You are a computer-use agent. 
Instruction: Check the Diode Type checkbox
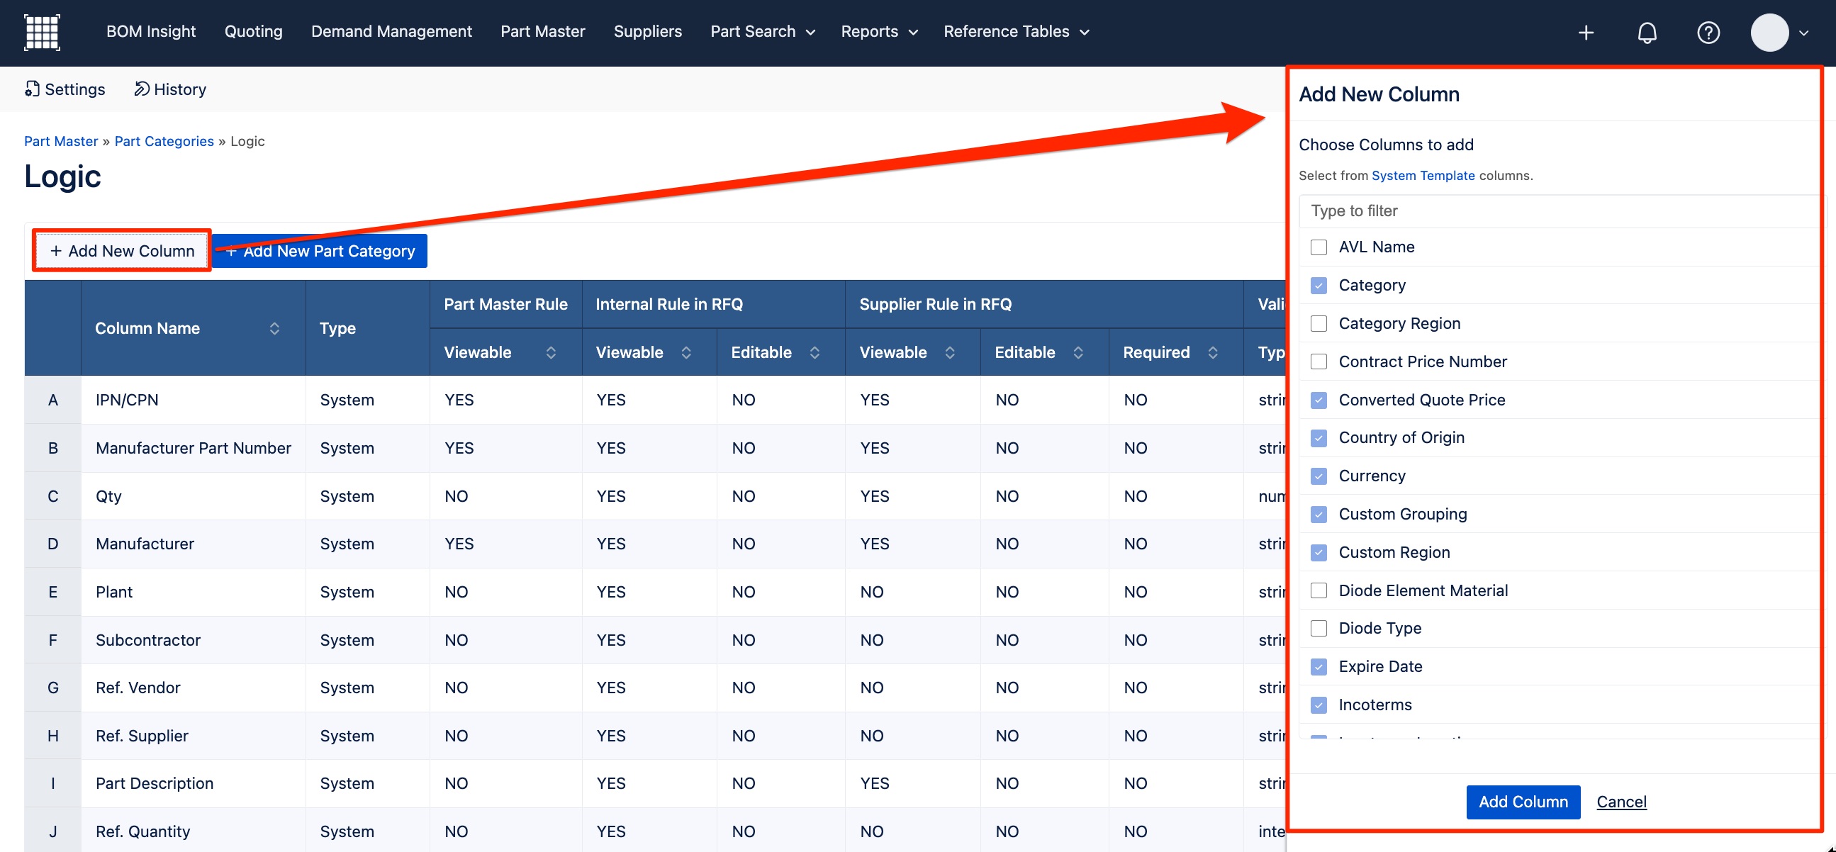pos(1319,628)
